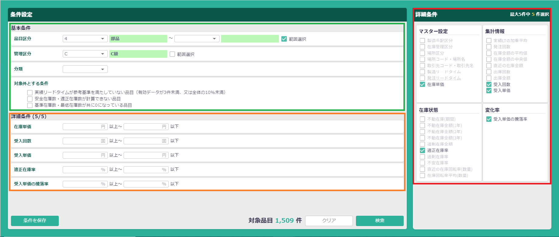Uncheck the 適正在庫率 checkbox
The width and height of the screenshot is (559, 237).
tap(422, 150)
